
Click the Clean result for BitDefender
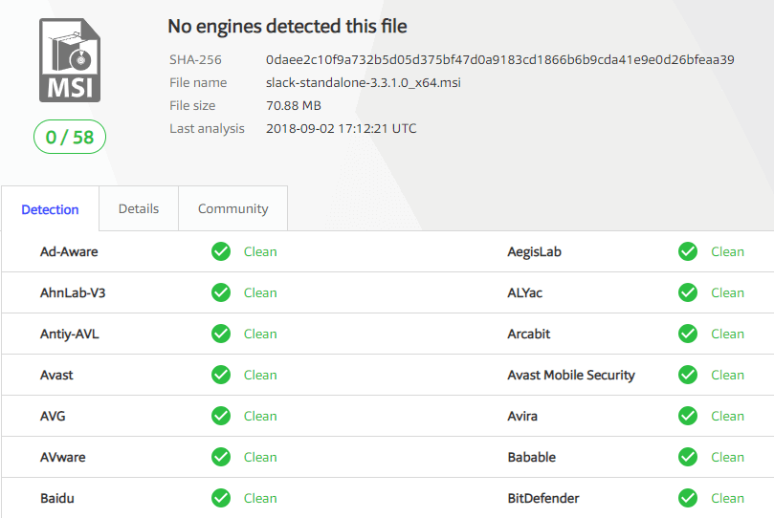(x=727, y=498)
